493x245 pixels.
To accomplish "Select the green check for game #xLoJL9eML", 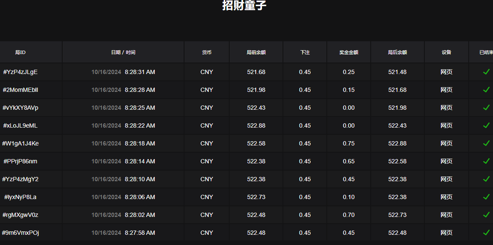I will (x=486, y=125).
